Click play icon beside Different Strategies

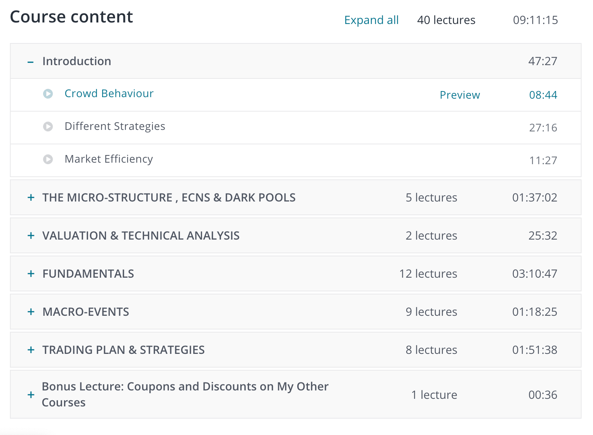pos(48,126)
